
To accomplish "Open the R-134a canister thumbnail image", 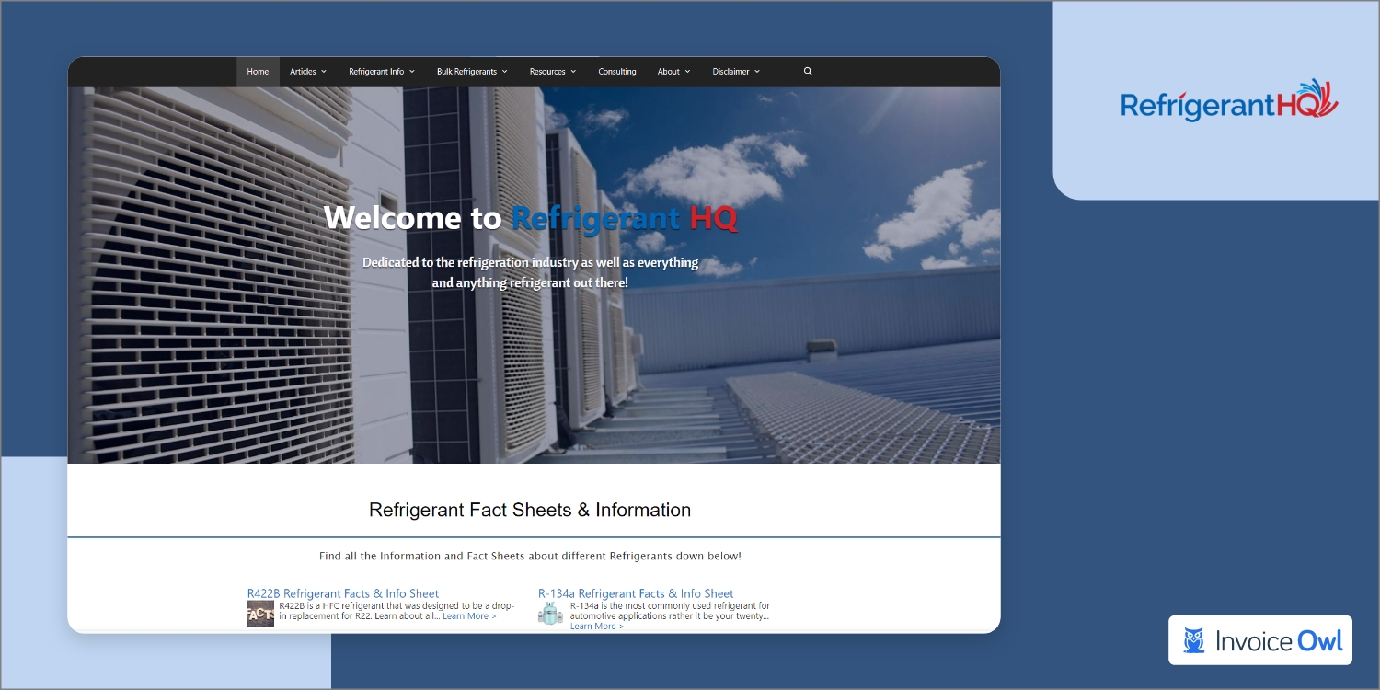I will pos(550,614).
